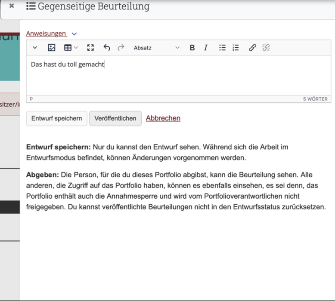
Task: Toggle italic formatting
Action: pyautogui.click(x=206, y=48)
